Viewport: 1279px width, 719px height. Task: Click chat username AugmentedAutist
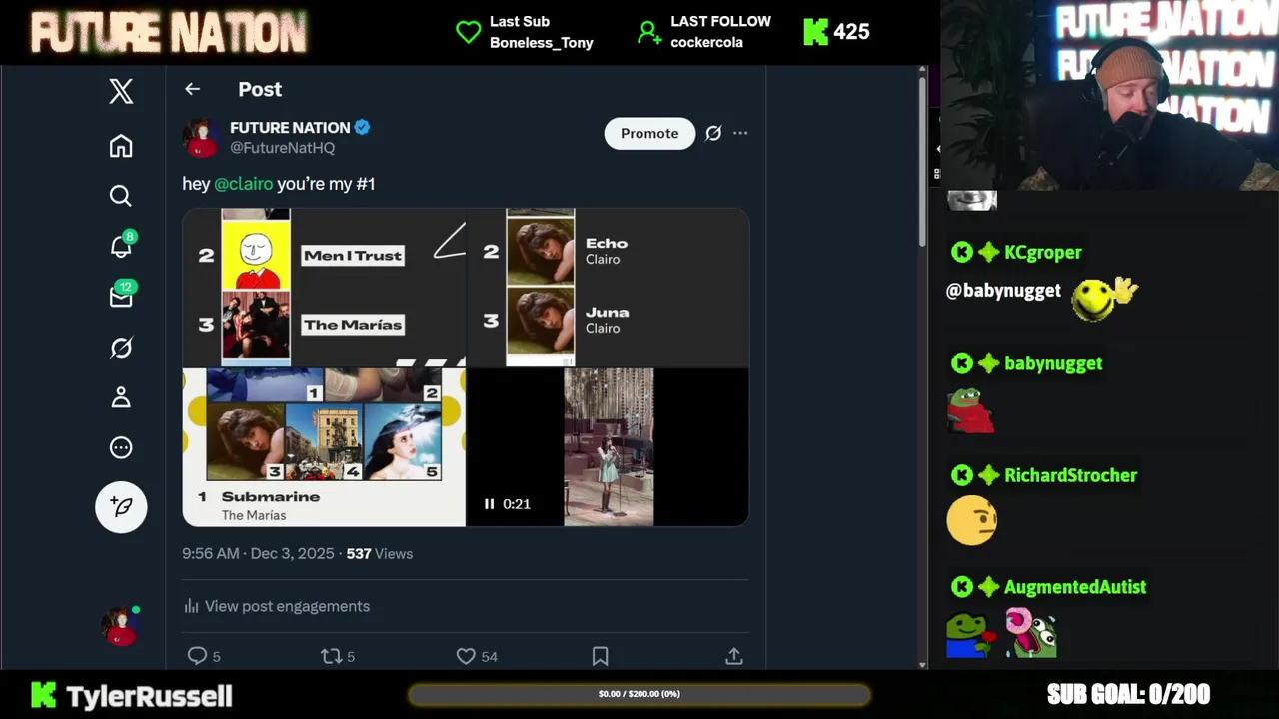[1075, 587]
